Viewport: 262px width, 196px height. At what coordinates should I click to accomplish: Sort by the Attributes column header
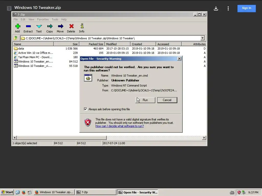[194, 44]
